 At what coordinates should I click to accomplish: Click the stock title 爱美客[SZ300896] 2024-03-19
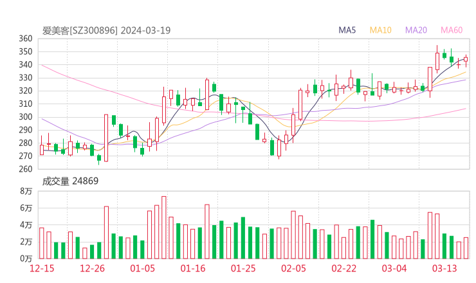click(x=106, y=30)
